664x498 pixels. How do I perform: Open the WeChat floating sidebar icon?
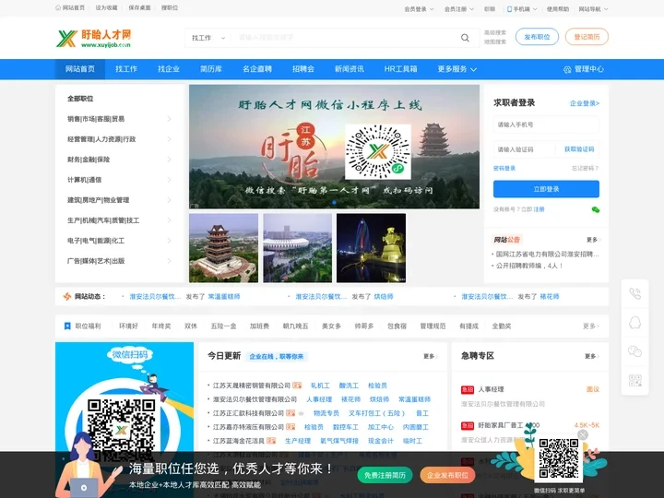(x=634, y=351)
